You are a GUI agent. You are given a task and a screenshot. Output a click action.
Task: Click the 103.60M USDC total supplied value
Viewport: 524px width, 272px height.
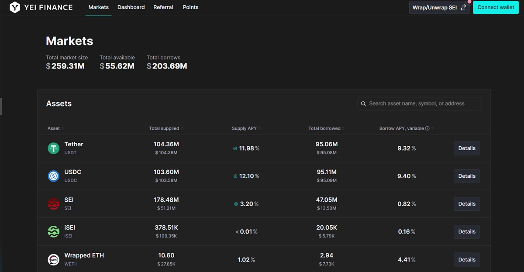click(x=166, y=172)
